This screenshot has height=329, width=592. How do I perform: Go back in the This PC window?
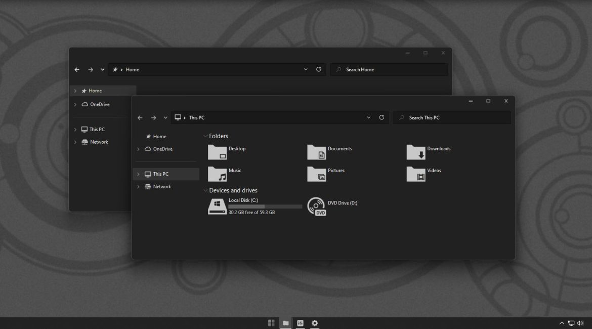[140, 118]
